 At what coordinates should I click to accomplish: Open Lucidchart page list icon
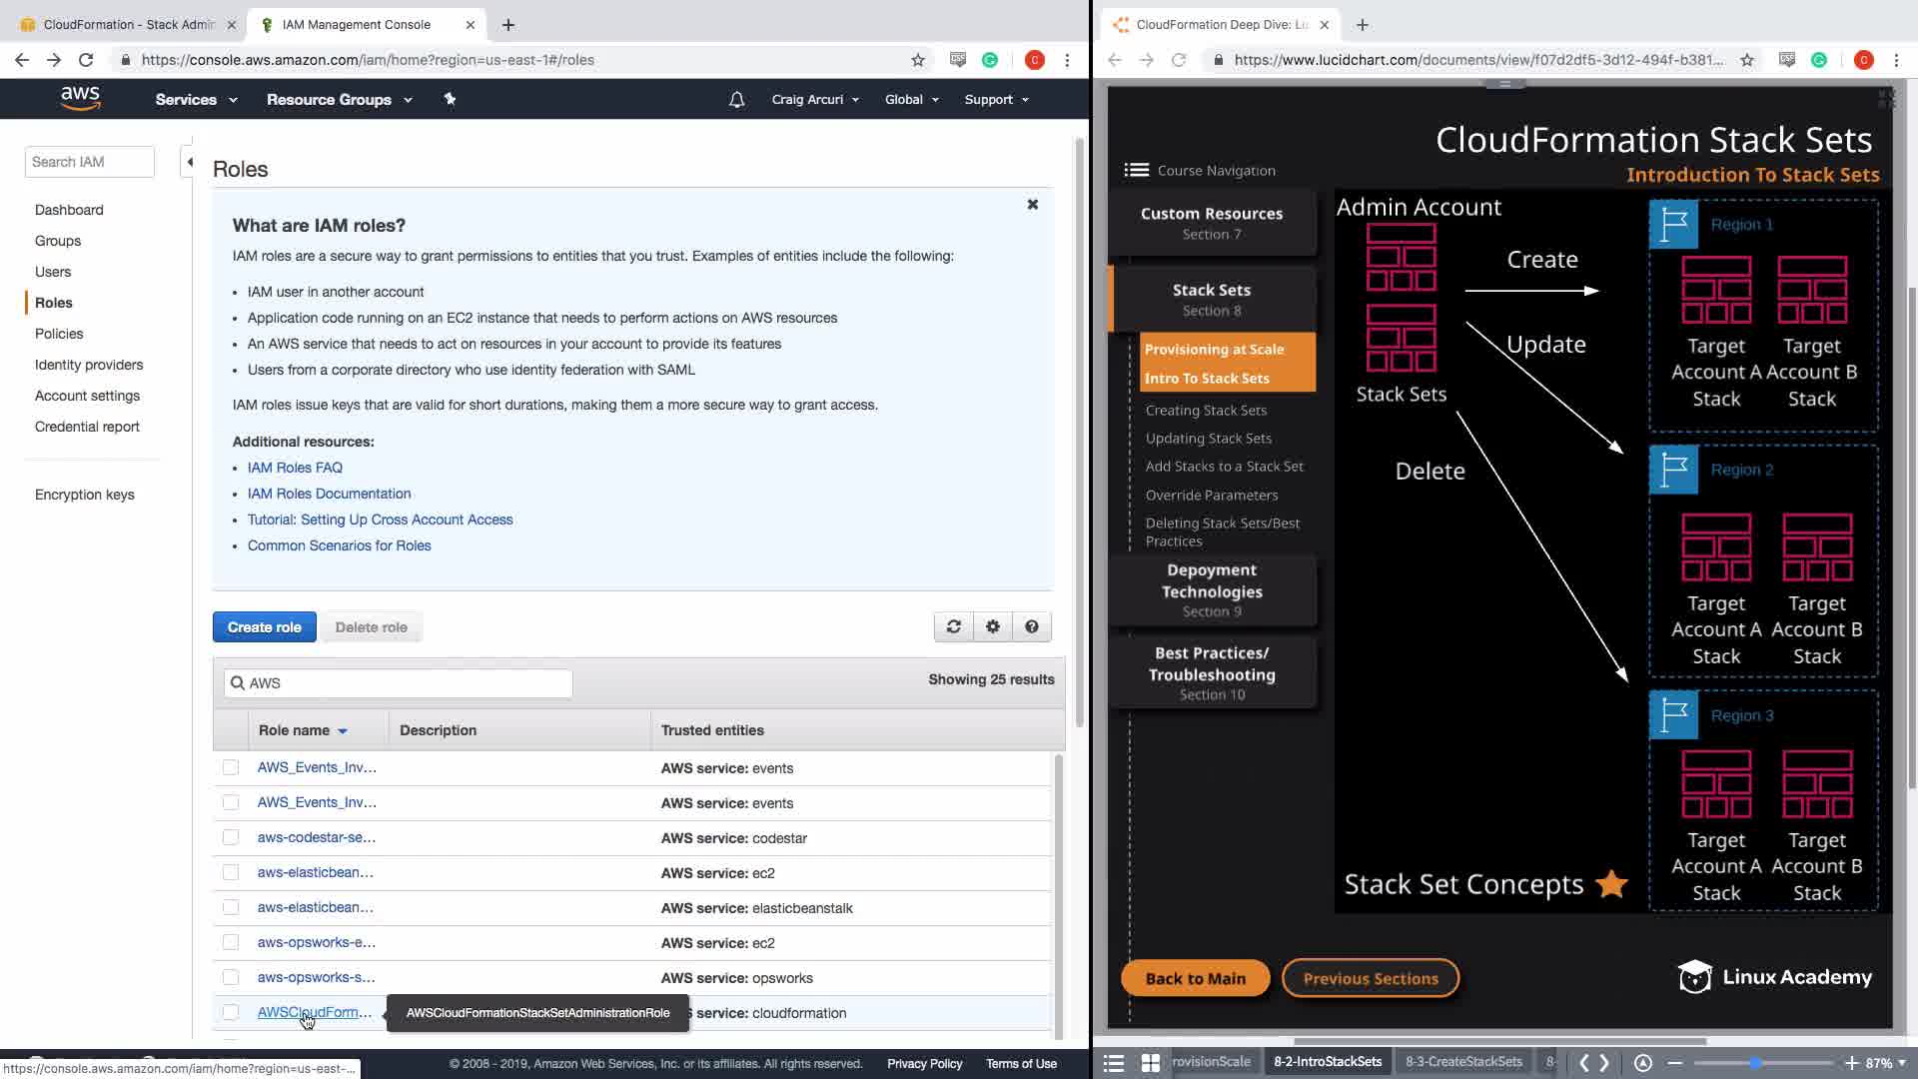point(1113,1063)
